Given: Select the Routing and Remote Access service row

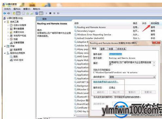Looking at the screenshot, I should click(x=117, y=27).
